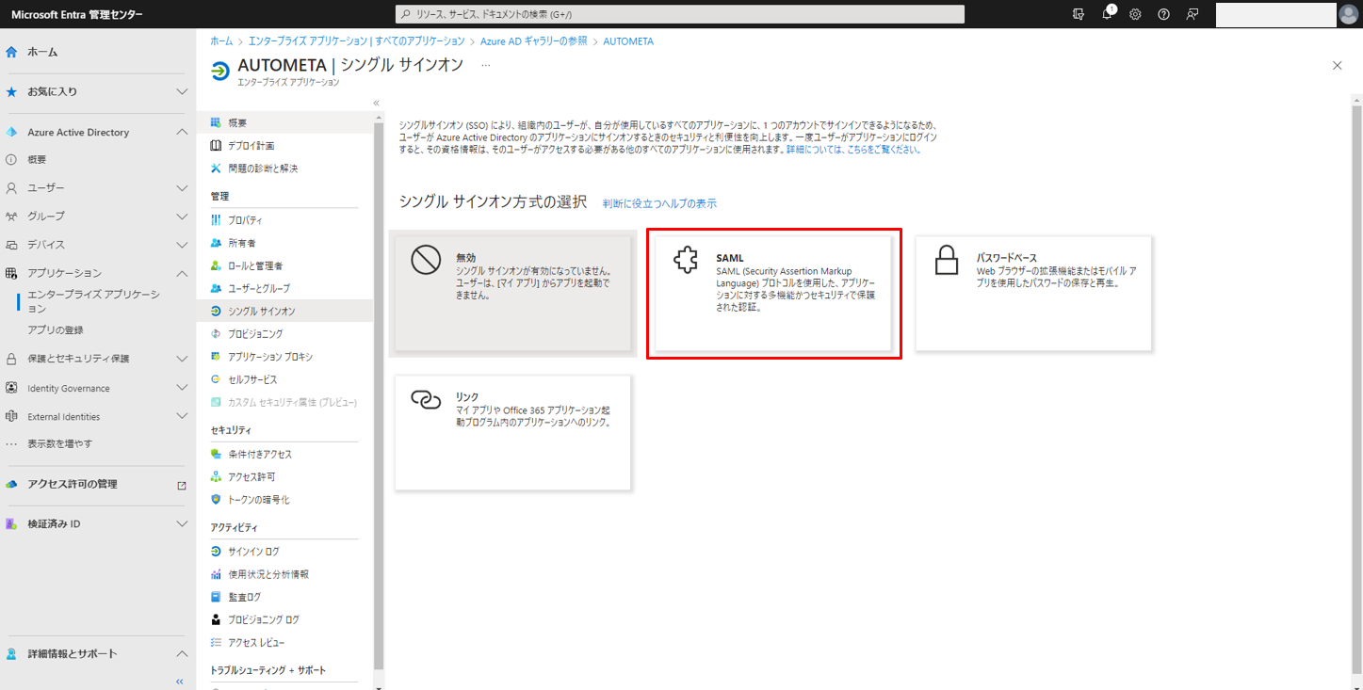The height and width of the screenshot is (690, 1363).
Task: Click the 条件付きアクセス icon
Action: point(217,454)
